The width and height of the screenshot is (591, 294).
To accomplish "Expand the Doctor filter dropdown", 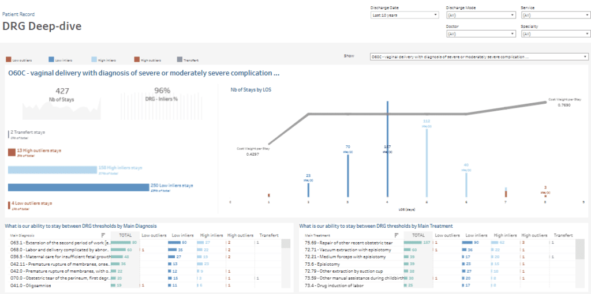I will click(481, 34).
